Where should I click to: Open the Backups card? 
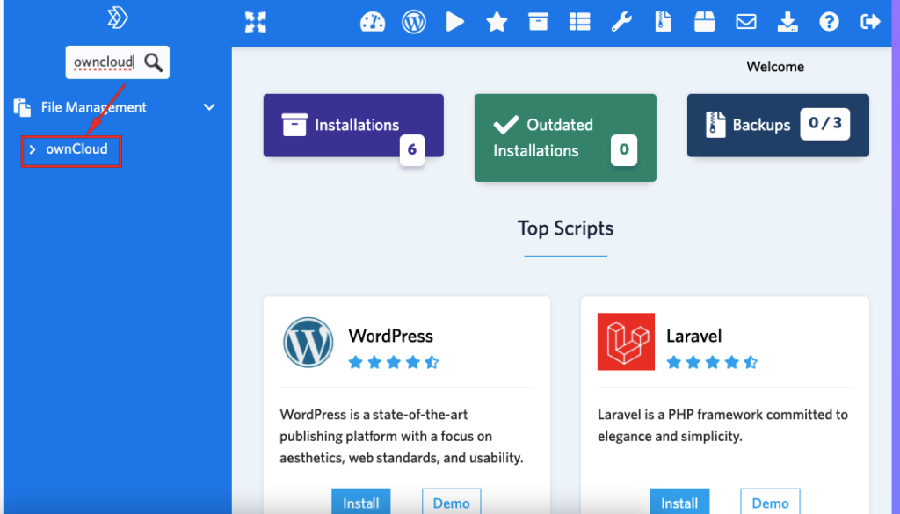point(778,125)
